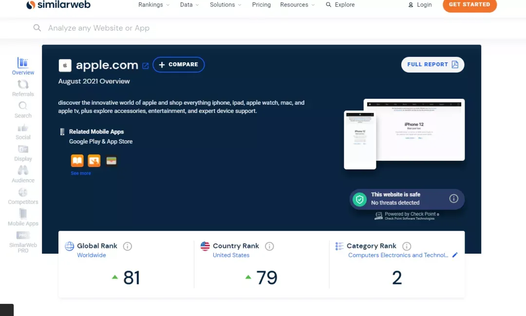Open the wallet related app icon
The image size is (526, 316).
coord(112,161)
